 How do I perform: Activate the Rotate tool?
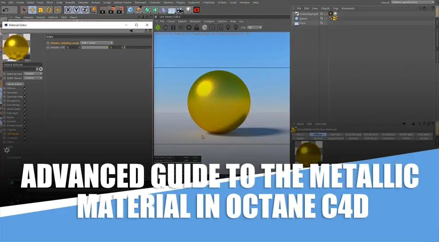click(x=49, y=10)
